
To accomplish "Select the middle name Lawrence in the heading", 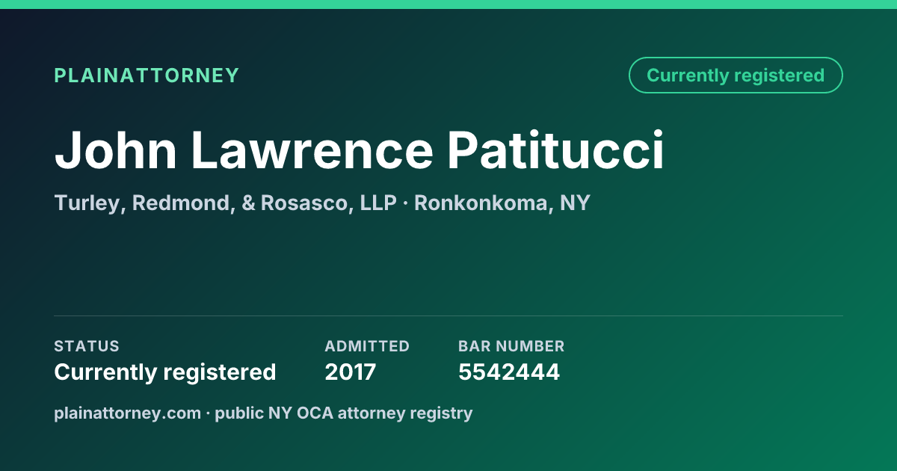I will (312, 150).
